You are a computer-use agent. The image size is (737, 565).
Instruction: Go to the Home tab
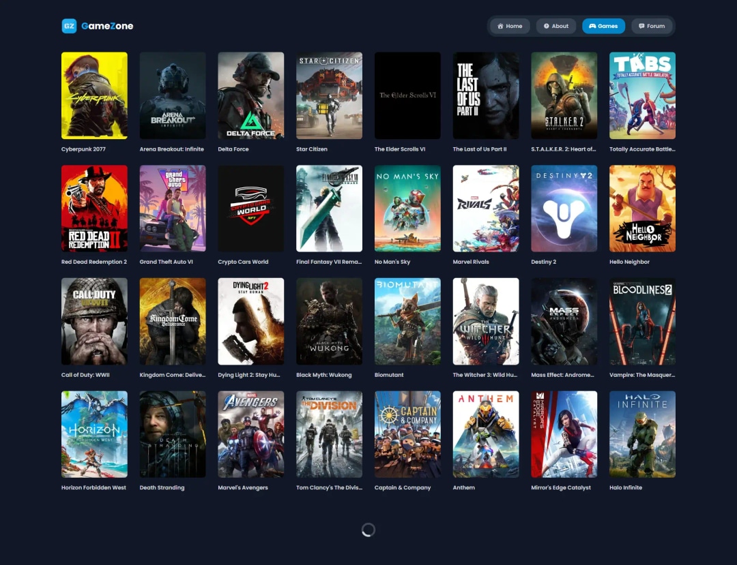click(x=510, y=26)
